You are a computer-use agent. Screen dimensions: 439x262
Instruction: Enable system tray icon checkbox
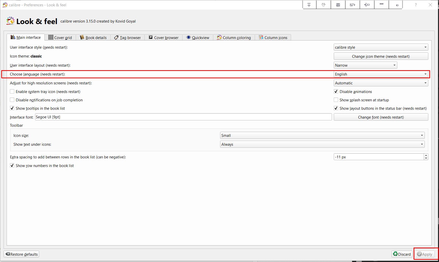(12, 91)
